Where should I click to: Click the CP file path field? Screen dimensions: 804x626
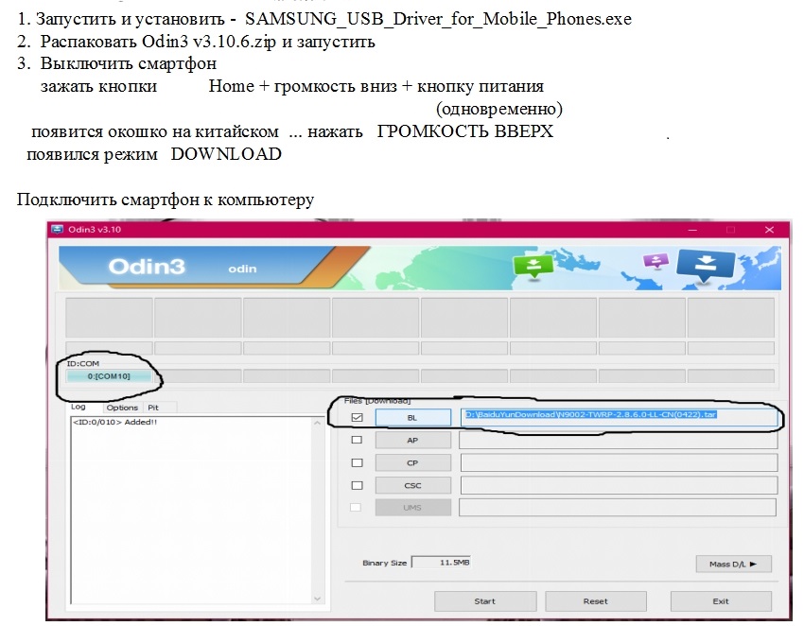tap(619, 462)
